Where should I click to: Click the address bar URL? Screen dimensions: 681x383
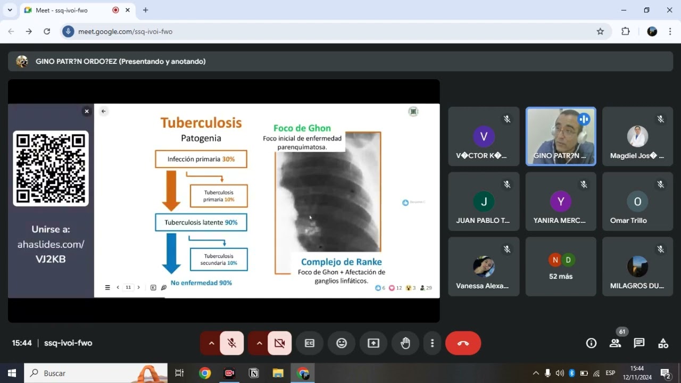(x=125, y=31)
